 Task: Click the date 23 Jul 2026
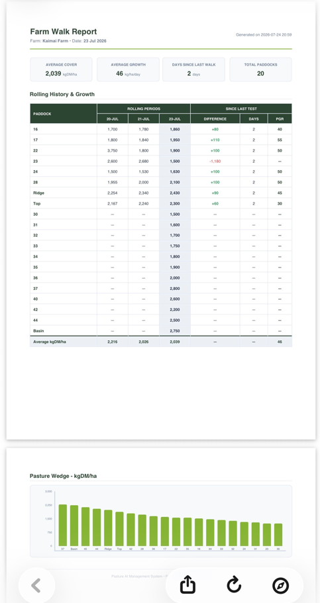point(95,41)
